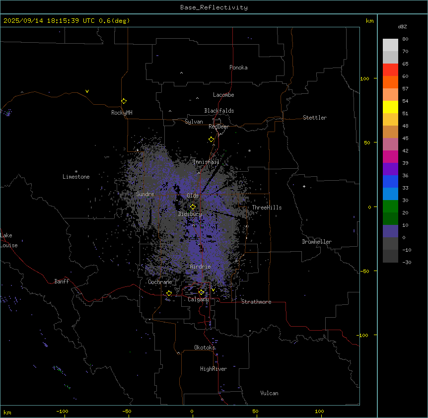Click the yellow diamond marker above RockyMH
The width and height of the screenshot is (428, 418).
coord(124,101)
